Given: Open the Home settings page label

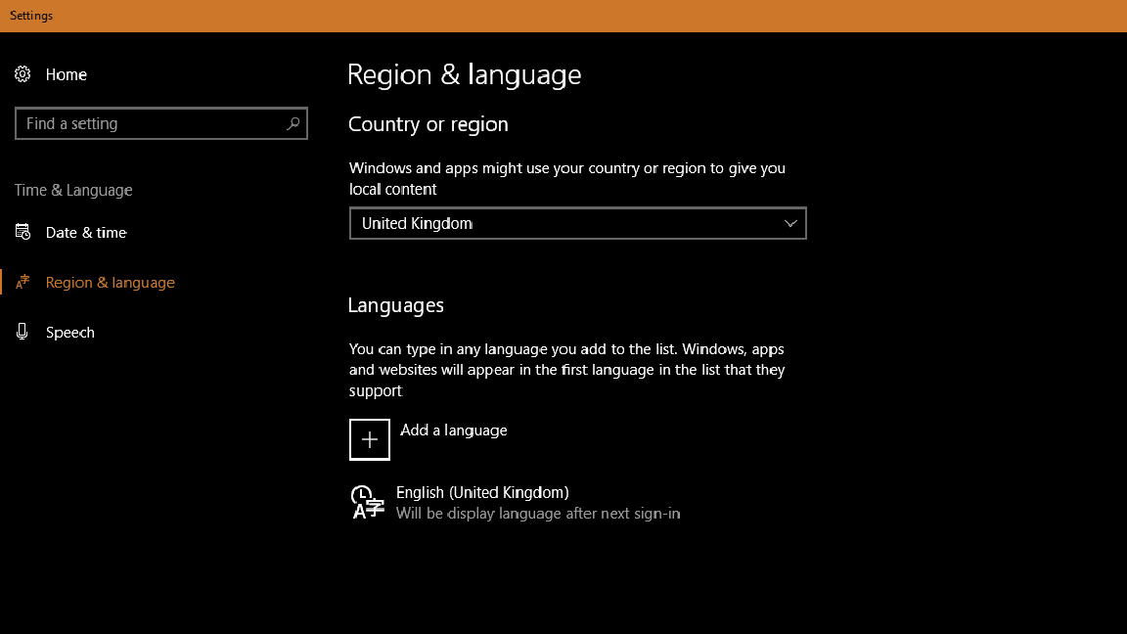Looking at the screenshot, I should (x=67, y=74).
